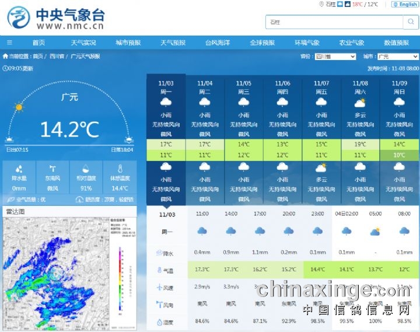Click the 体感温度 thermometer icon

[x=119, y=169]
